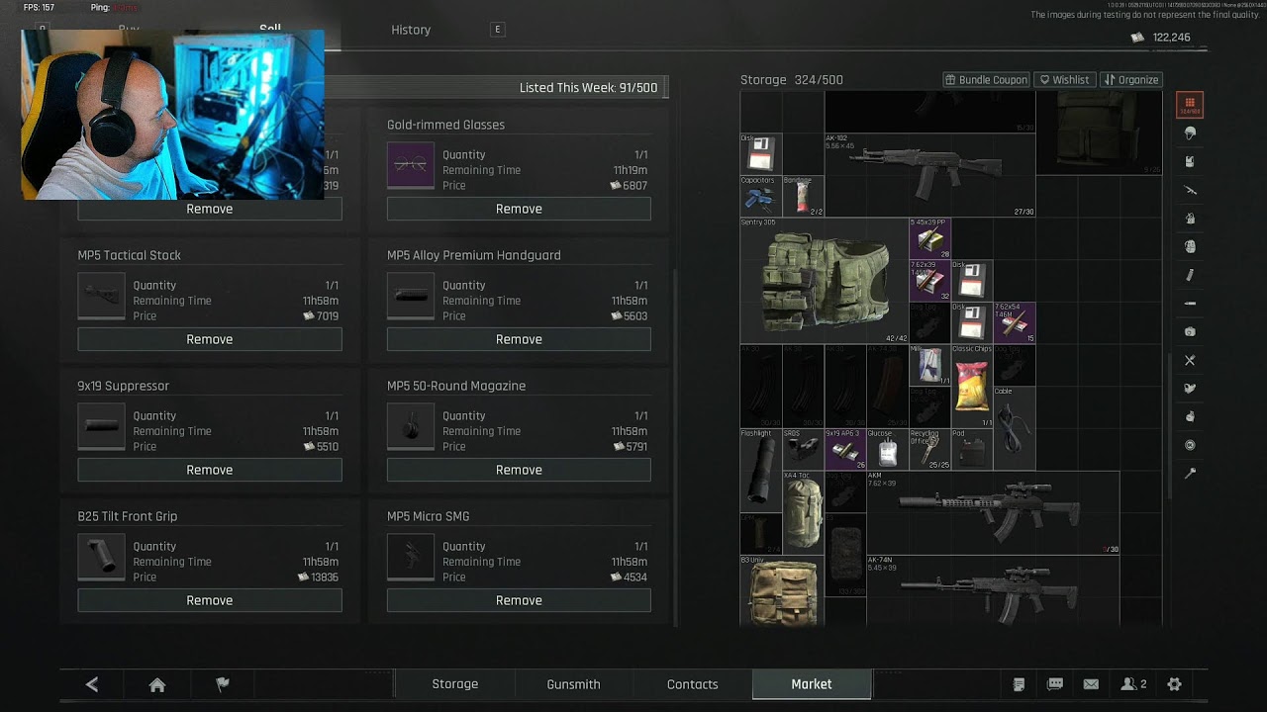Filter storage by crossed tools icon
This screenshot has height=712, width=1267.
pos(1190,360)
